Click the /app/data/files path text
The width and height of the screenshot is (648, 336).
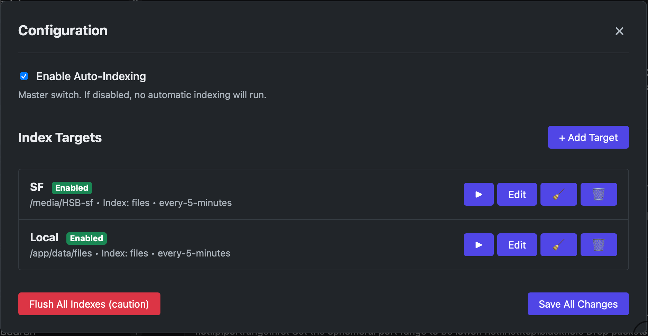tap(61, 253)
